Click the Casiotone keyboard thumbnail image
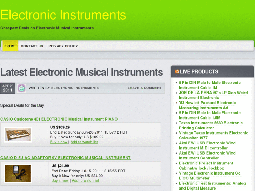255x191 pixels. coord(18,135)
